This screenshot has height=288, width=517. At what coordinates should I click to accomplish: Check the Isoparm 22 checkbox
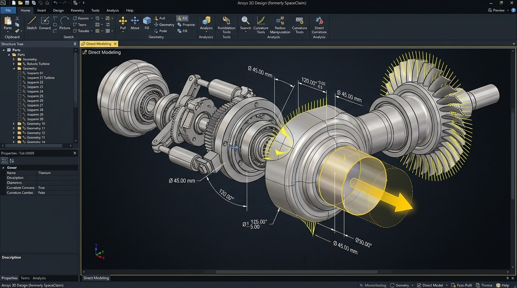[x=20, y=82]
